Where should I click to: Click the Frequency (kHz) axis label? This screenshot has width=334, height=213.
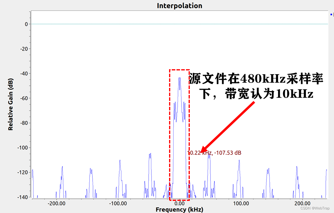[x=179, y=209]
